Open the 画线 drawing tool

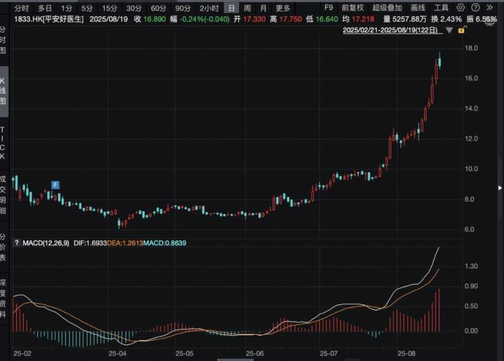418,8
